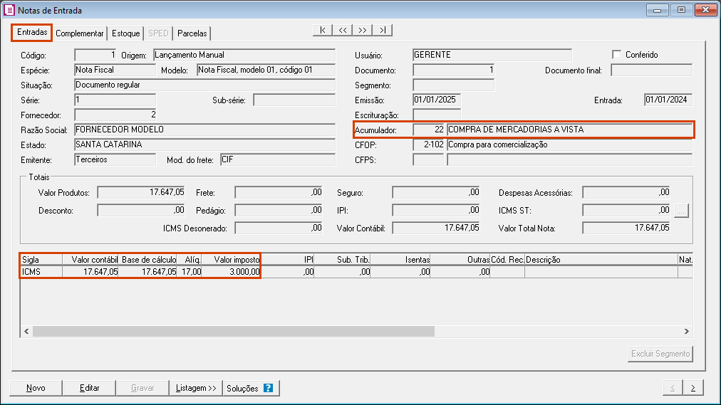Viewport: 721px width, 405px height.
Task: Open the Estoque tab
Action: tap(126, 33)
